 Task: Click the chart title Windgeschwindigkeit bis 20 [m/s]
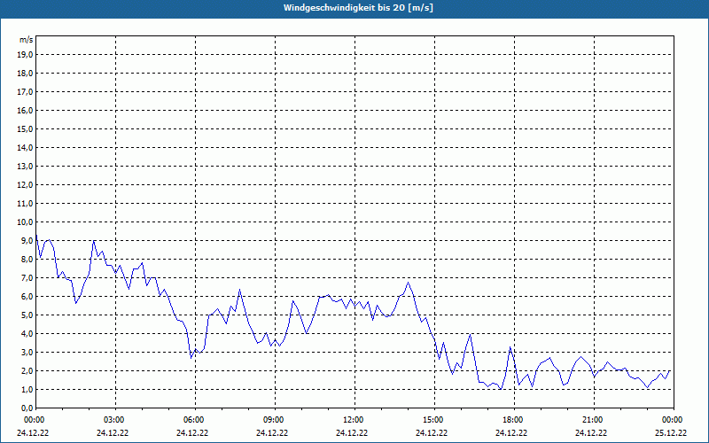(x=358, y=8)
